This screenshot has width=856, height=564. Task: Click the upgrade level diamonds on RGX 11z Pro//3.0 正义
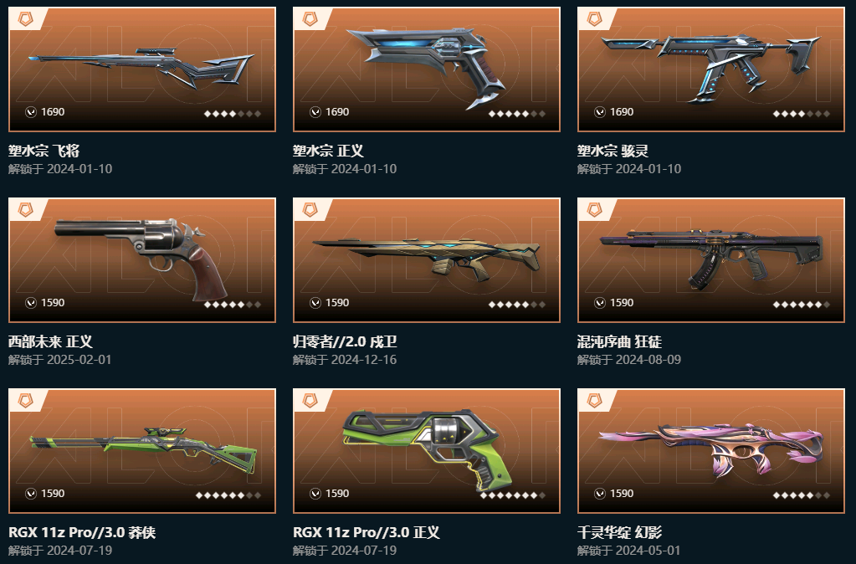coord(513,495)
